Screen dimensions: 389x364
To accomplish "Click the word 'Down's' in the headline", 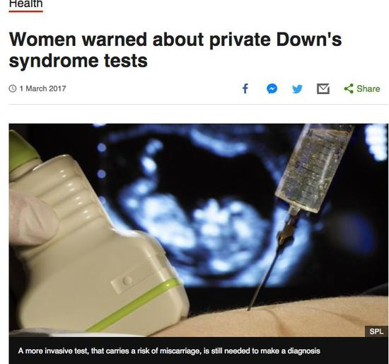I will coord(309,39).
